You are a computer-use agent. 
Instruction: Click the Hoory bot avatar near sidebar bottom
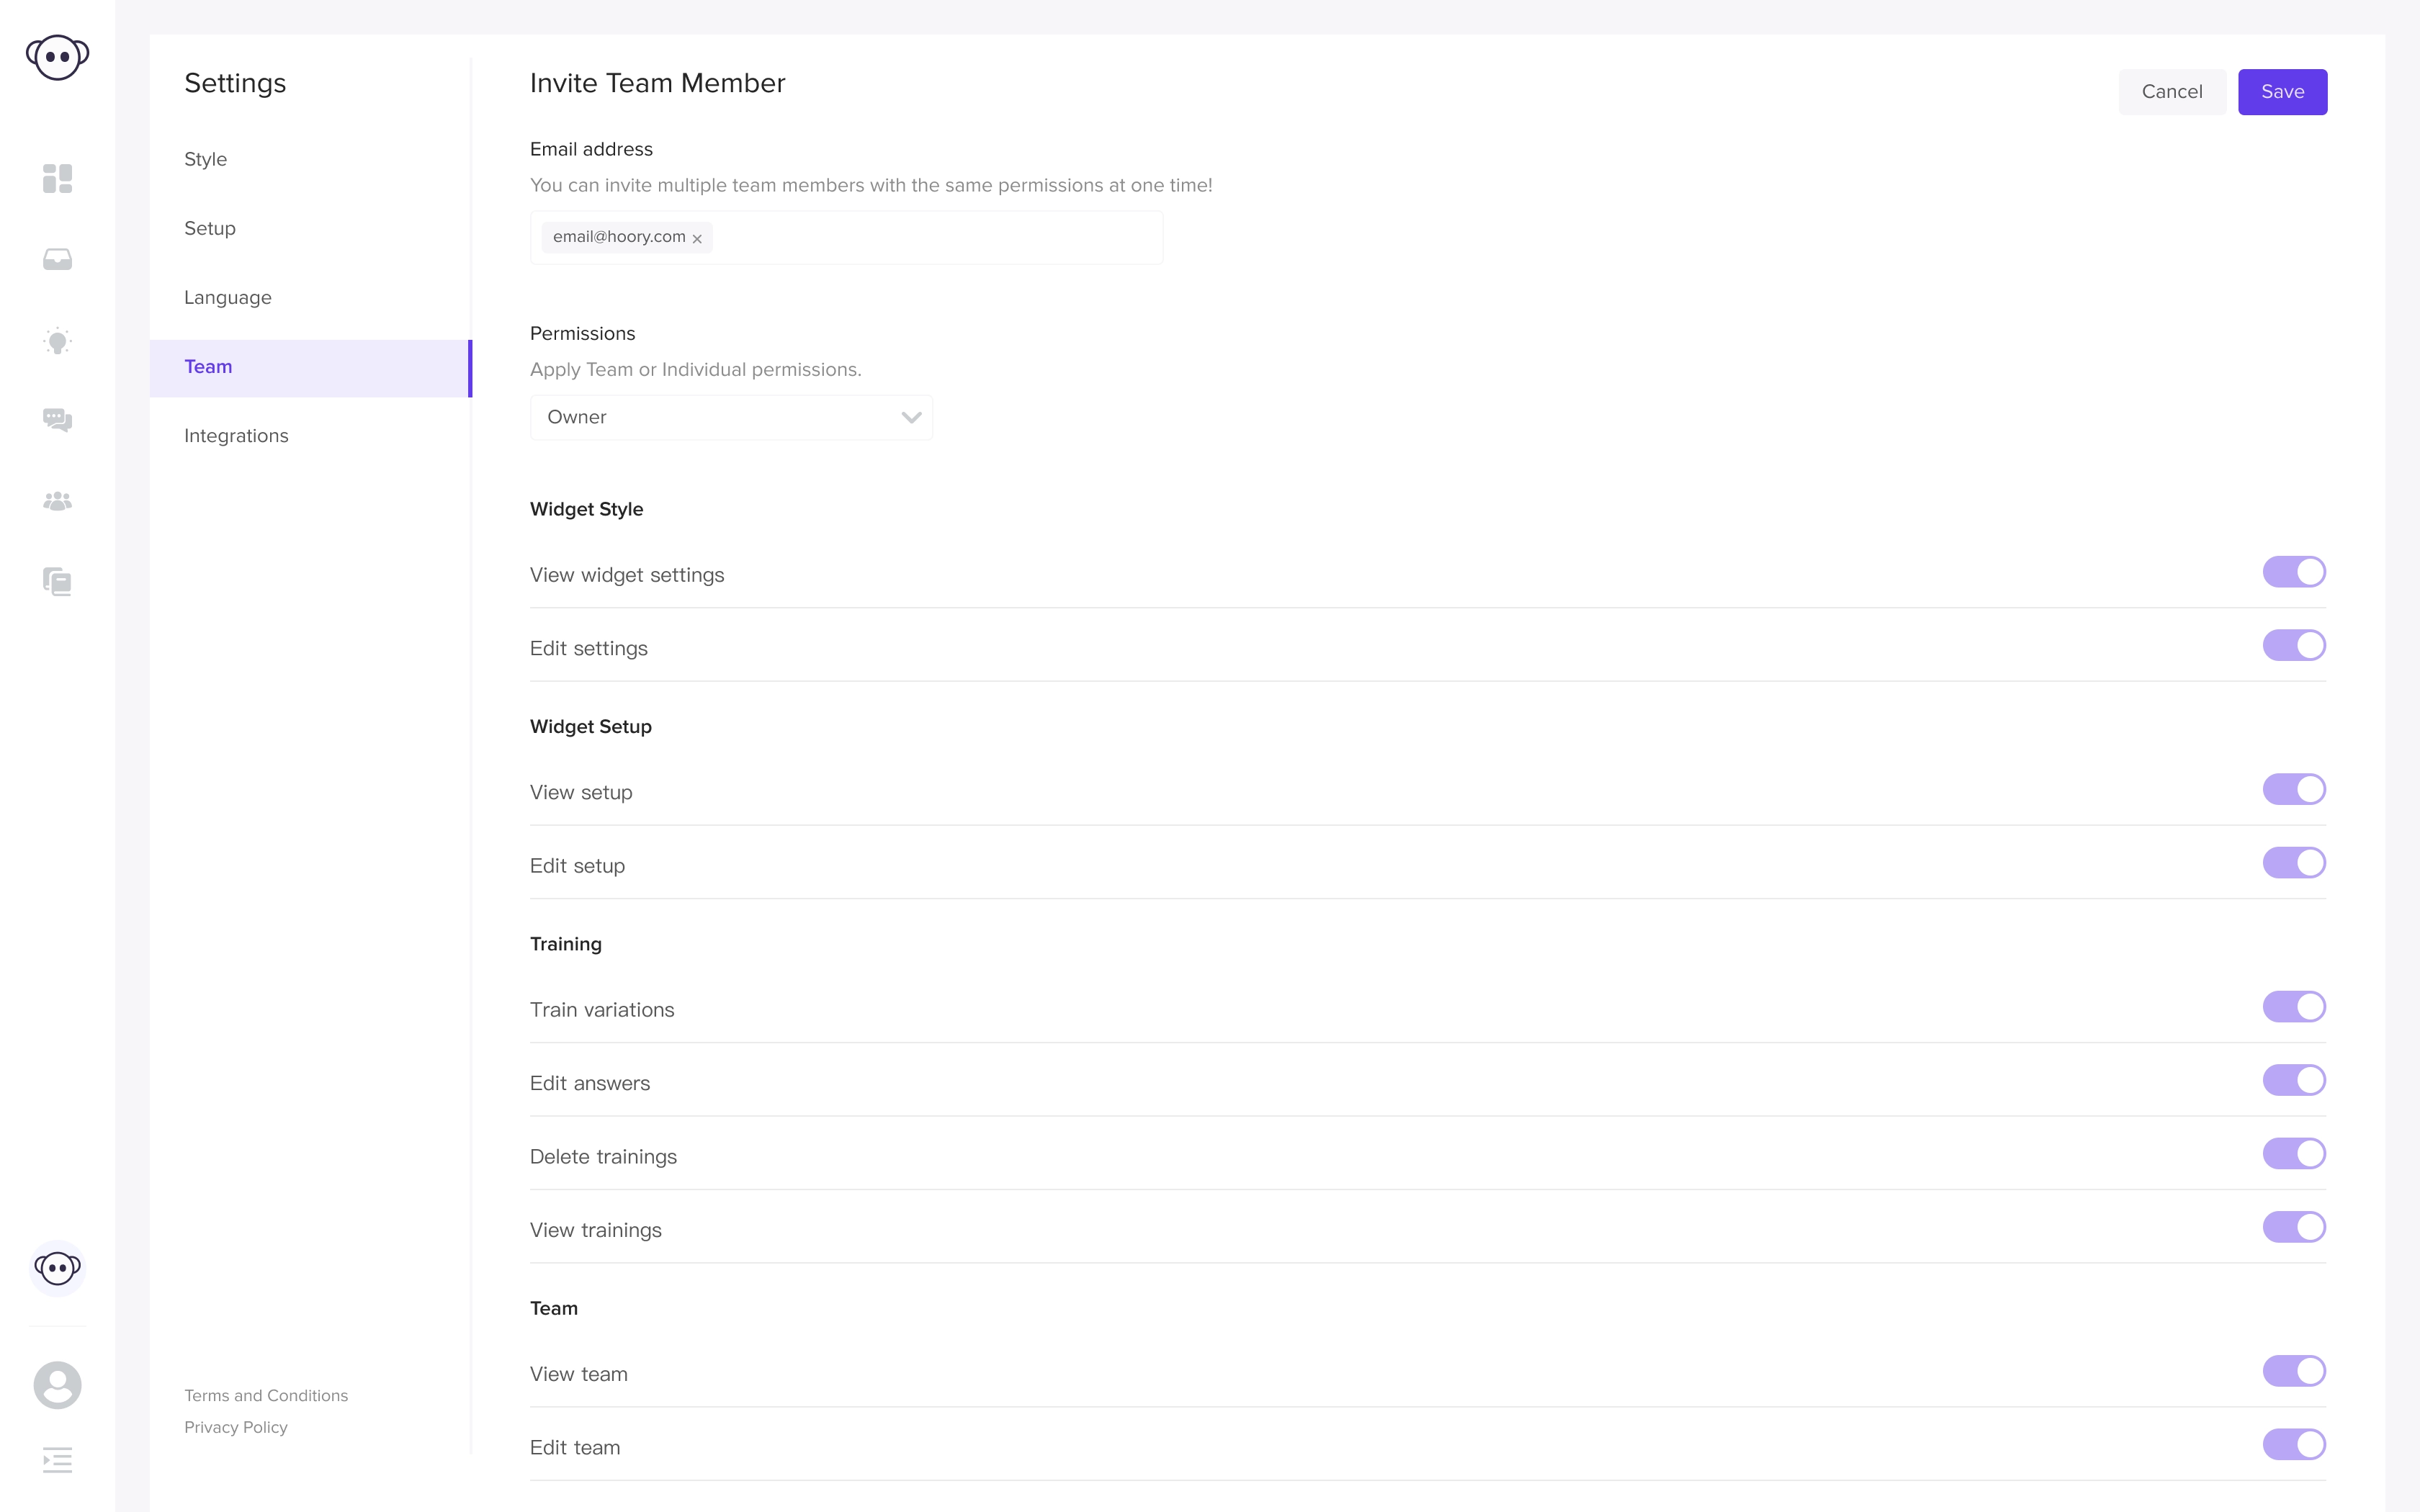pyautogui.click(x=57, y=1268)
